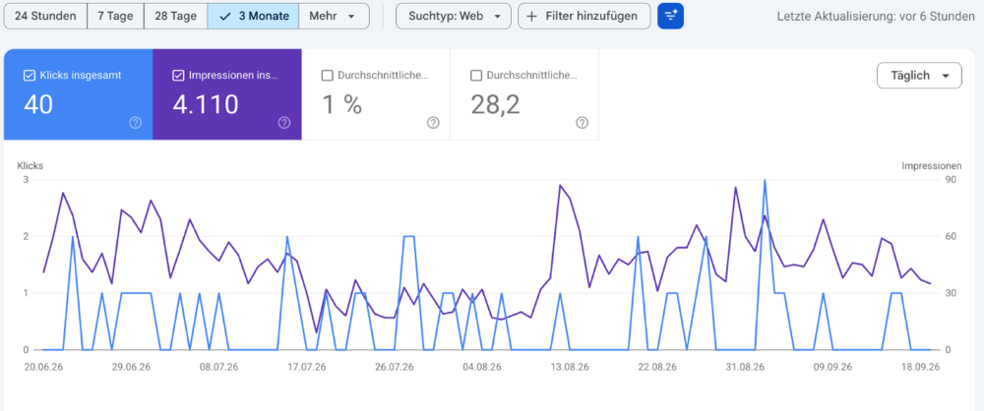Click the 08.07.26 date label
The width and height of the screenshot is (984, 411).
(x=219, y=368)
